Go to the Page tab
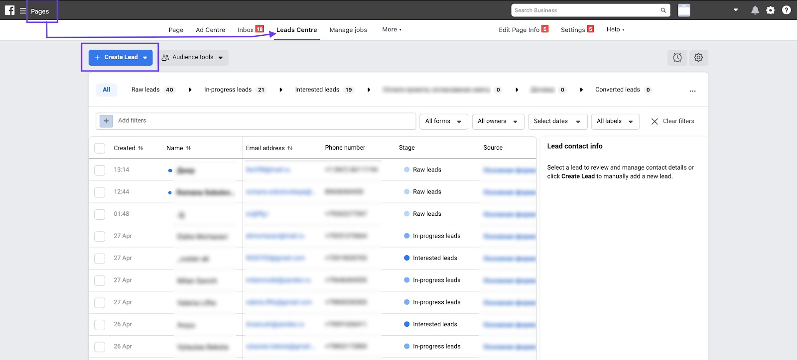Viewport: 797px width, 360px height. [x=176, y=30]
